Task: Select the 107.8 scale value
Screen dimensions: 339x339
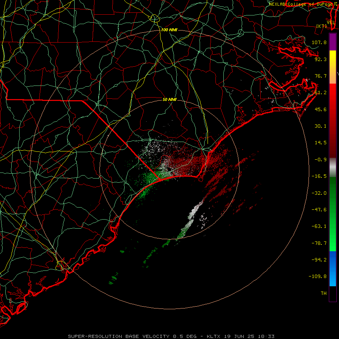Action: point(319,42)
